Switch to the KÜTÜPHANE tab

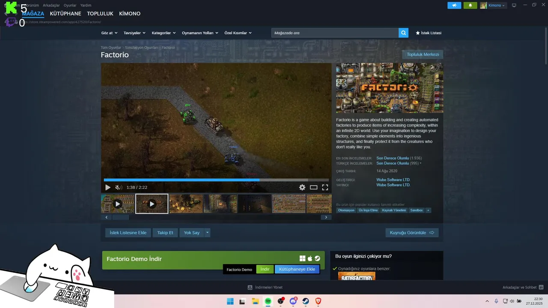[x=66, y=14]
